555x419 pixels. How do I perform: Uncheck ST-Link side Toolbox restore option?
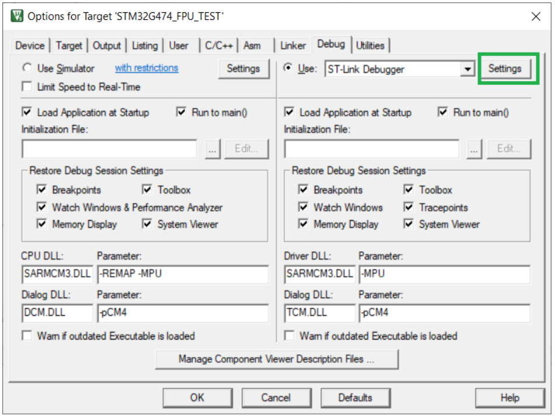point(409,190)
